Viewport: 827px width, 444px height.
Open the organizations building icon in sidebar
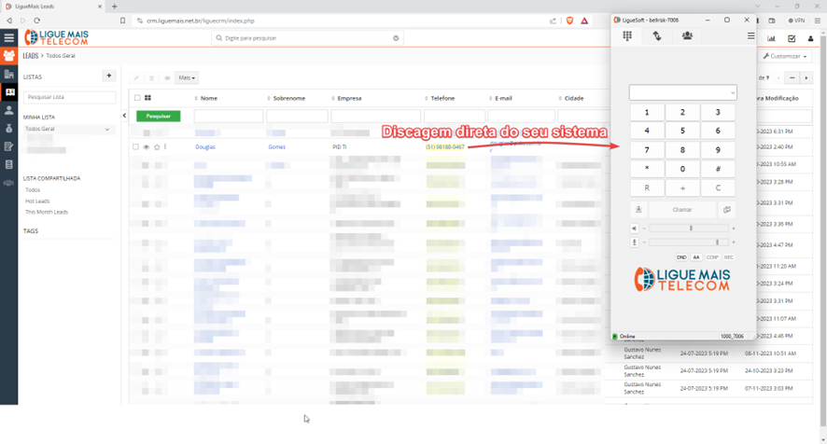[x=9, y=74]
